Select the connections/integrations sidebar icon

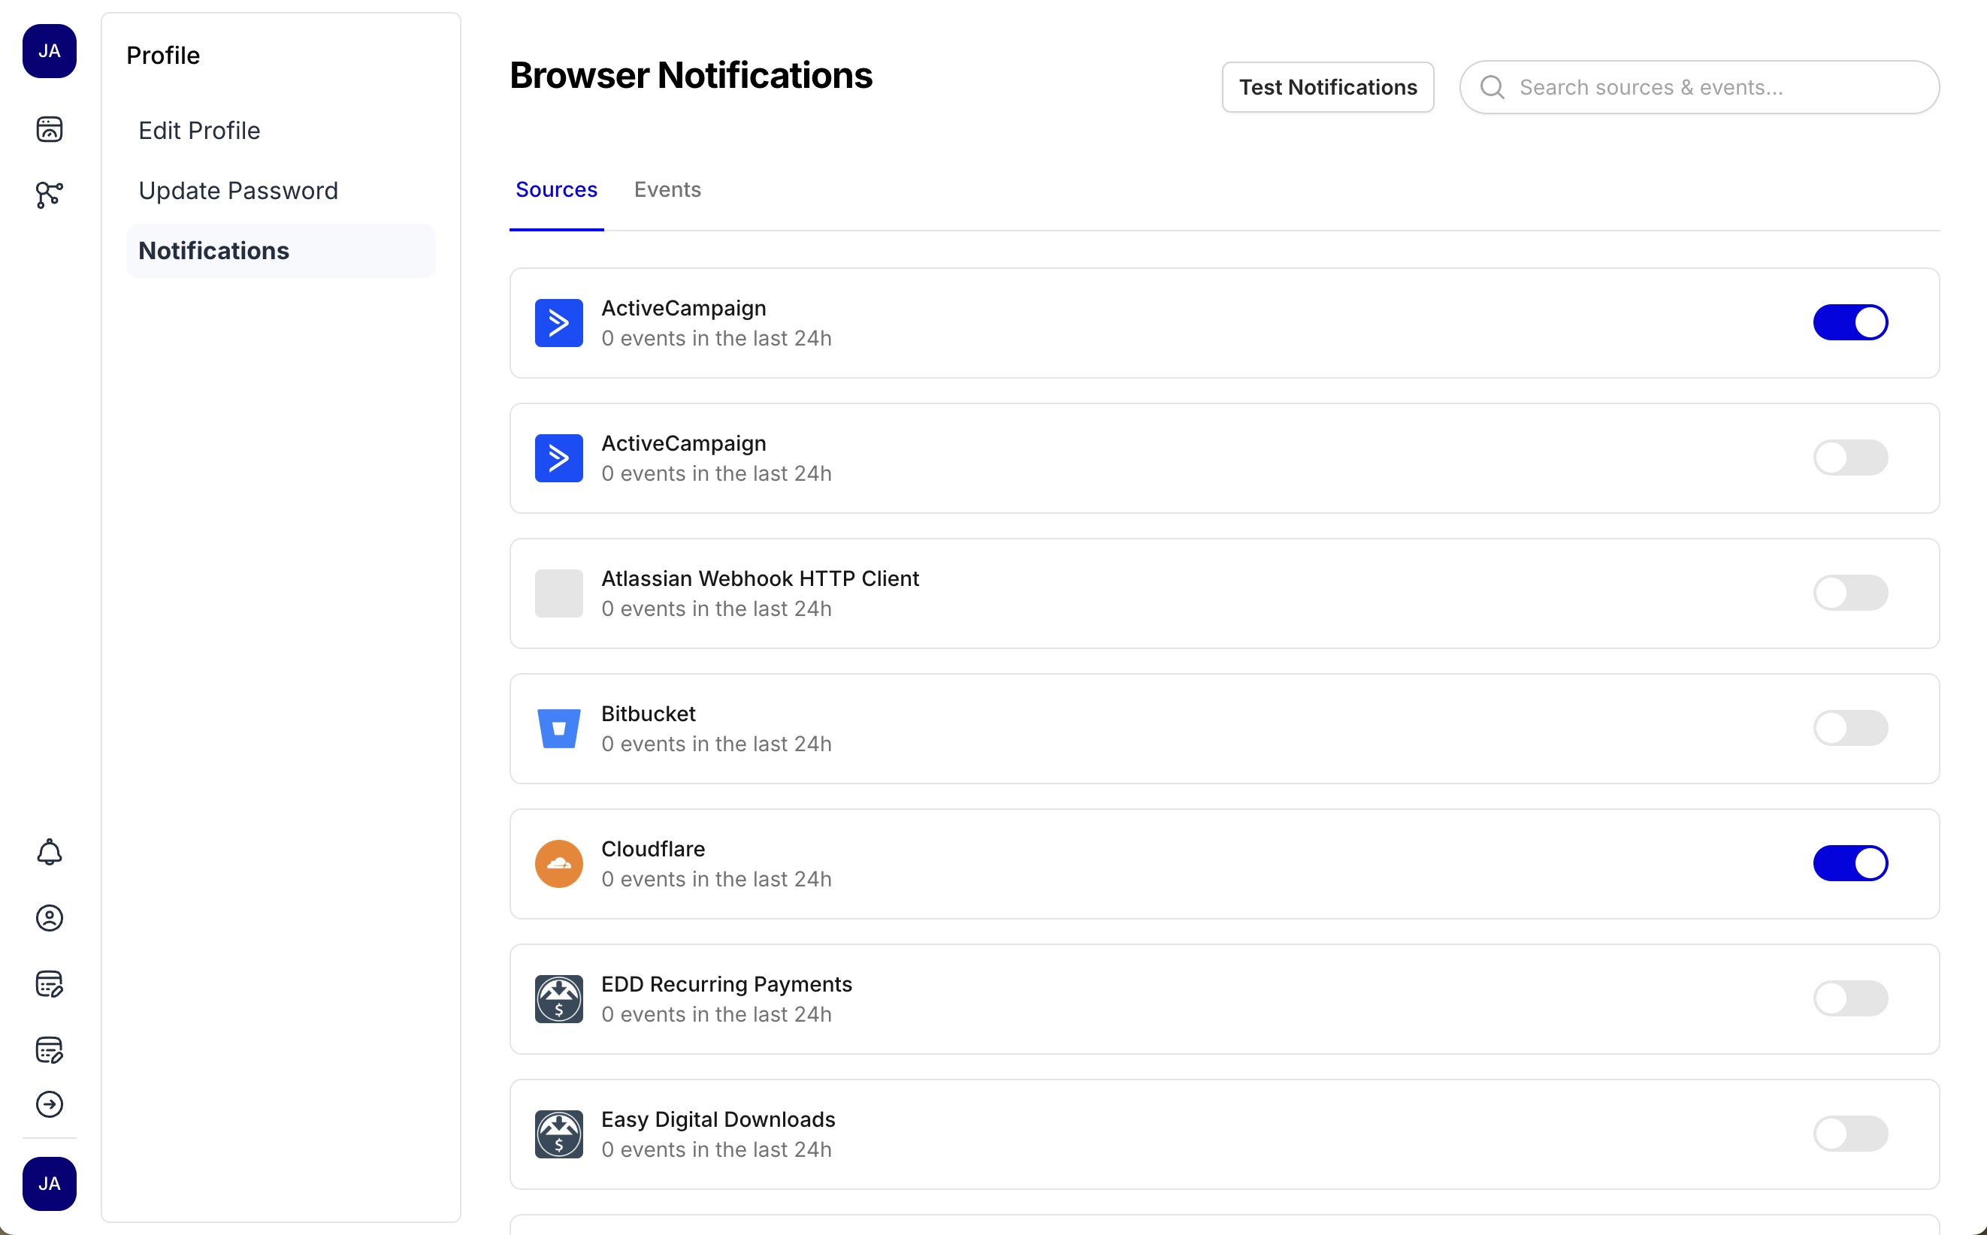click(x=49, y=195)
